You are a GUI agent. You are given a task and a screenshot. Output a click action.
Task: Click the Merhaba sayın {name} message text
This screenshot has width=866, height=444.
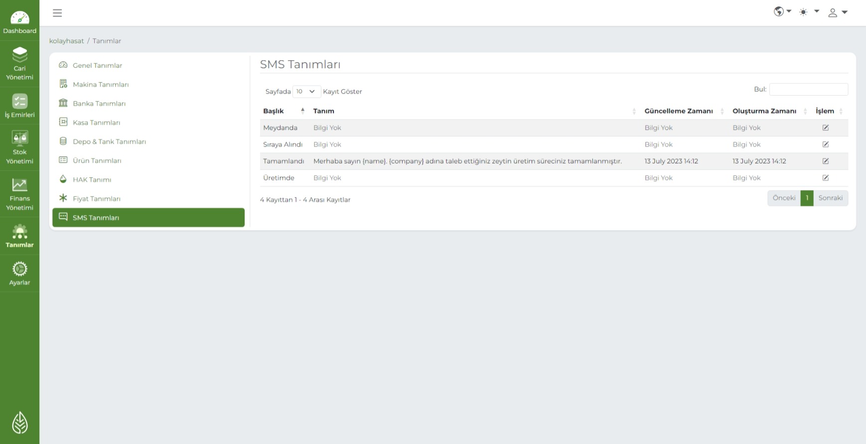[x=467, y=161]
